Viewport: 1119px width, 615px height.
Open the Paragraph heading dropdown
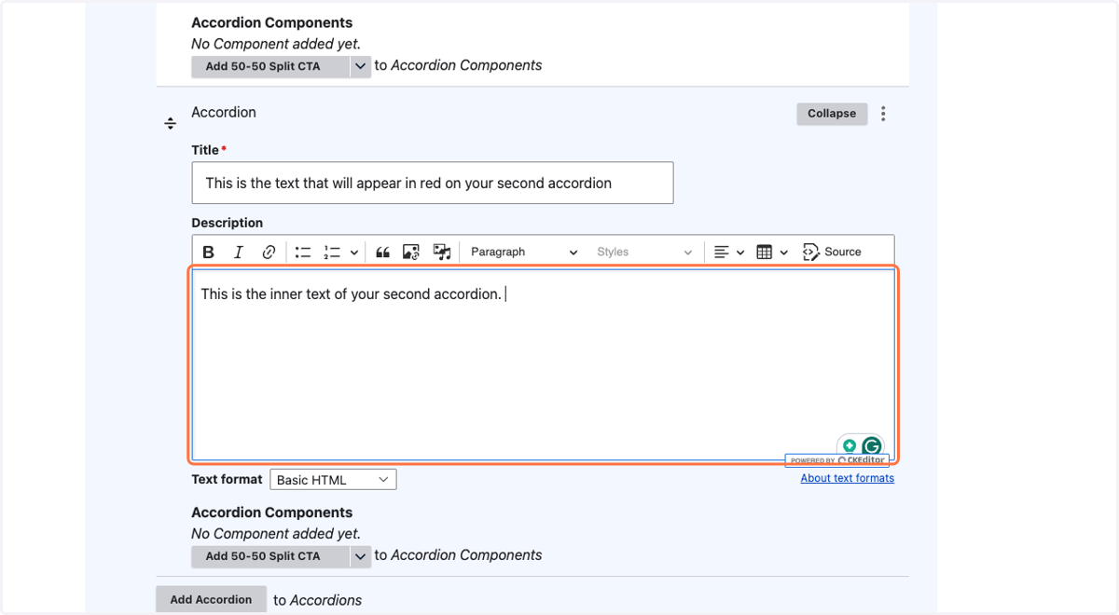[523, 252]
